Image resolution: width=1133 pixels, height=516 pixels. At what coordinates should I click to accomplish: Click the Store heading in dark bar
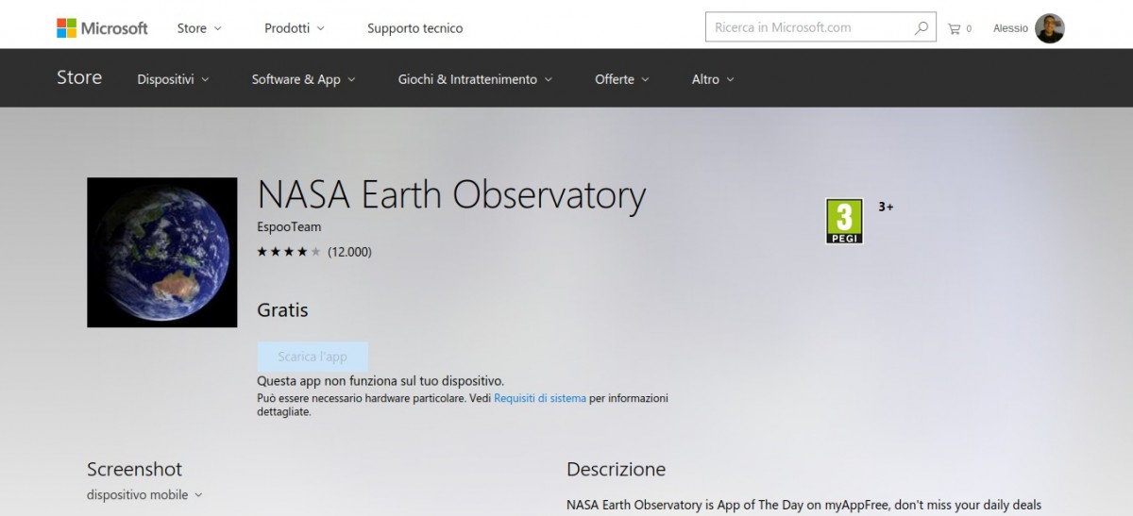(x=79, y=77)
